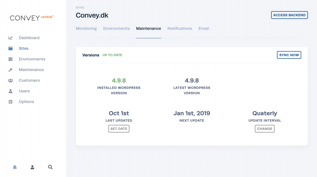Image resolution: width=317 pixels, height=177 pixels.
Task: Open Customers in the sidebar
Action: pyautogui.click(x=29, y=80)
